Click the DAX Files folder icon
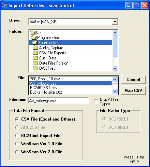 pyautogui.click(x=35, y=68)
